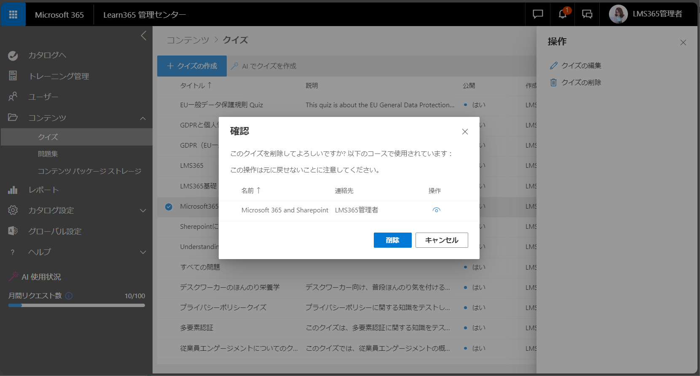
Task: Select クイズ in the sidebar
Action: point(76,137)
